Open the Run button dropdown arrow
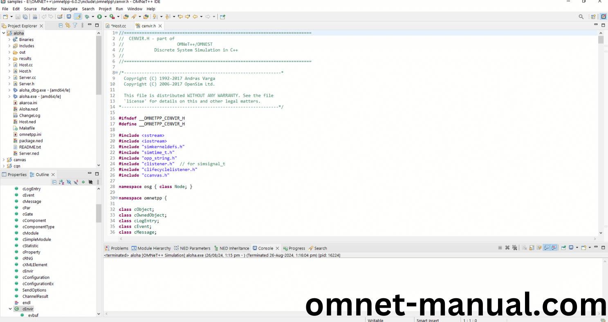This screenshot has height=322, width=608. 105,17
